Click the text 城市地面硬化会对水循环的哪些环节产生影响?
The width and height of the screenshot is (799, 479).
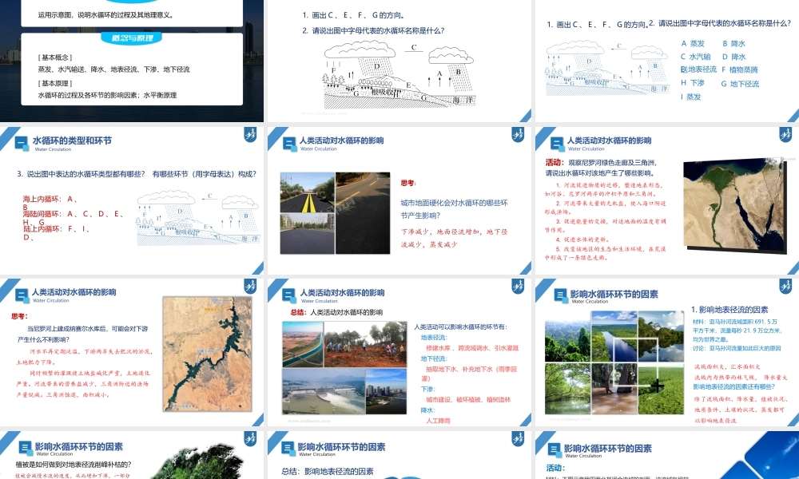[454, 208]
